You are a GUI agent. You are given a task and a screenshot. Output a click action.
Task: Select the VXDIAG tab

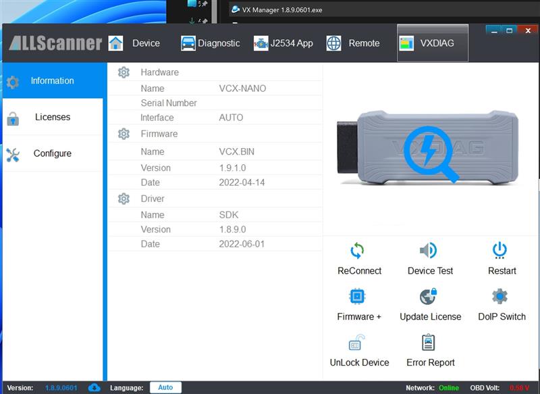click(433, 43)
